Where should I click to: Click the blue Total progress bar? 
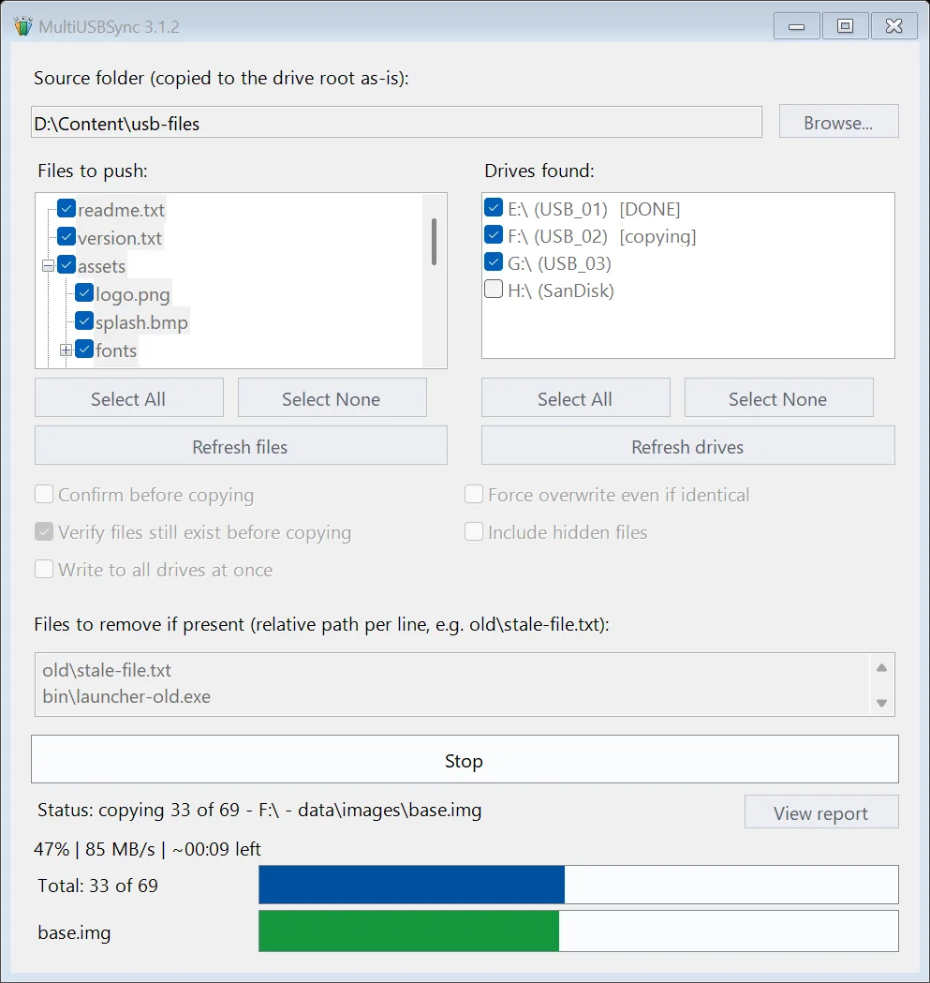tap(579, 885)
